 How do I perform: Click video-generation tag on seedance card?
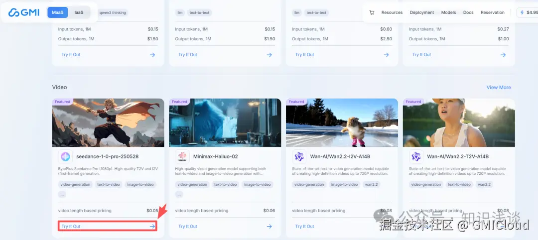pyautogui.click(x=75, y=184)
